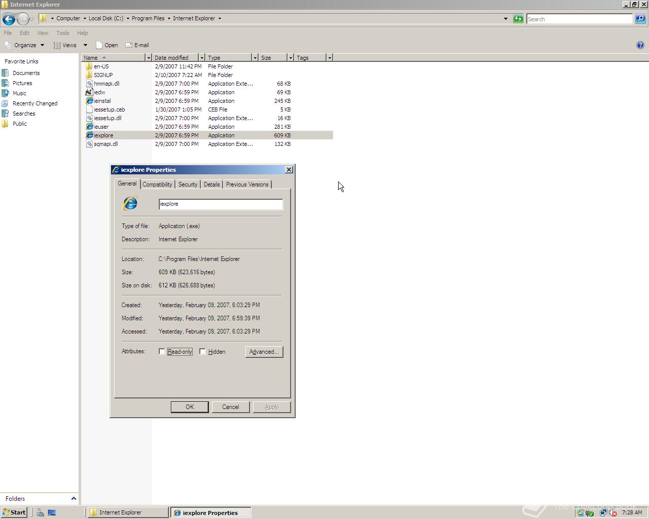
Task: Expand the Size column filter dropdown
Action: point(291,58)
